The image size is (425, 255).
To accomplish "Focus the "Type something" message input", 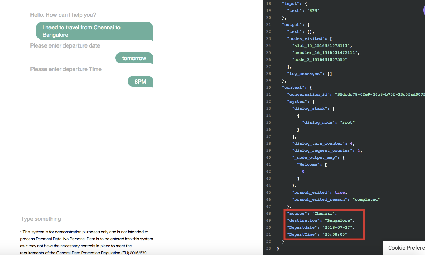I will click(x=88, y=219).
